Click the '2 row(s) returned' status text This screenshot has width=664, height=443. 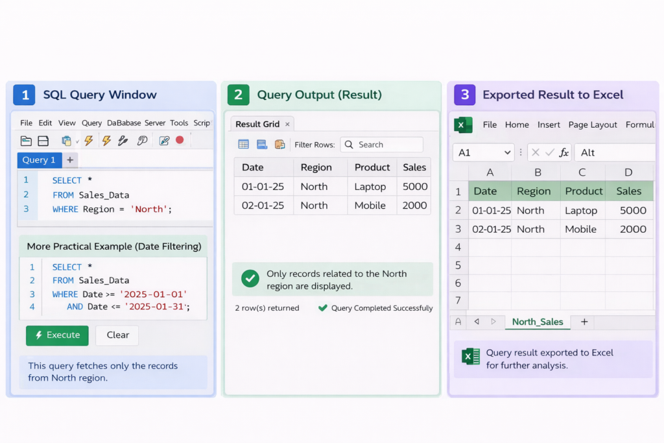coord(267,308)
